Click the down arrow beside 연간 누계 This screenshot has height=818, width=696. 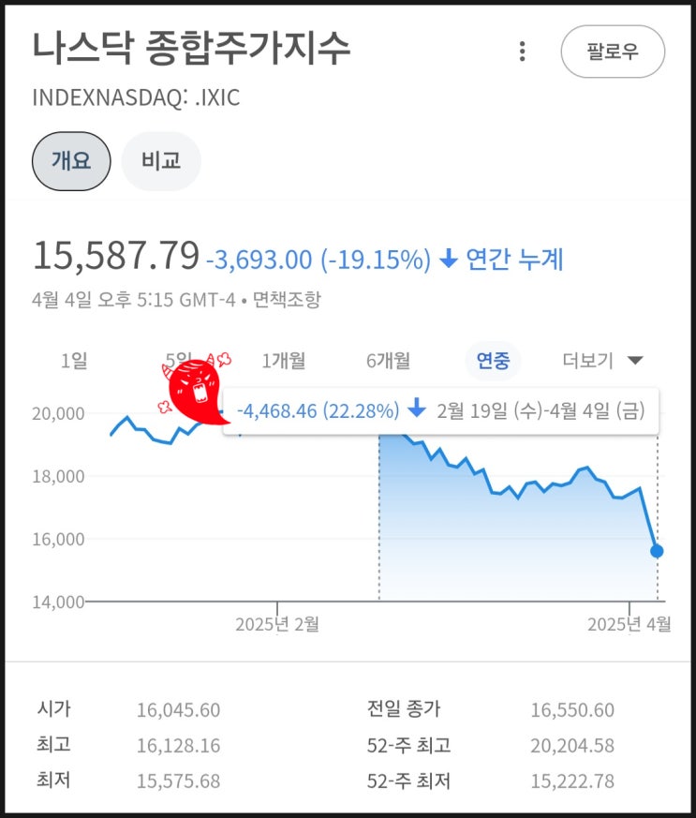[x=449, y=259]
